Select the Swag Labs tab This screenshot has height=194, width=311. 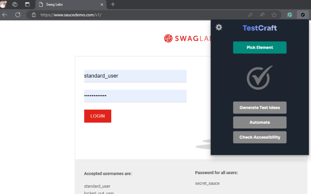point(71,4)
